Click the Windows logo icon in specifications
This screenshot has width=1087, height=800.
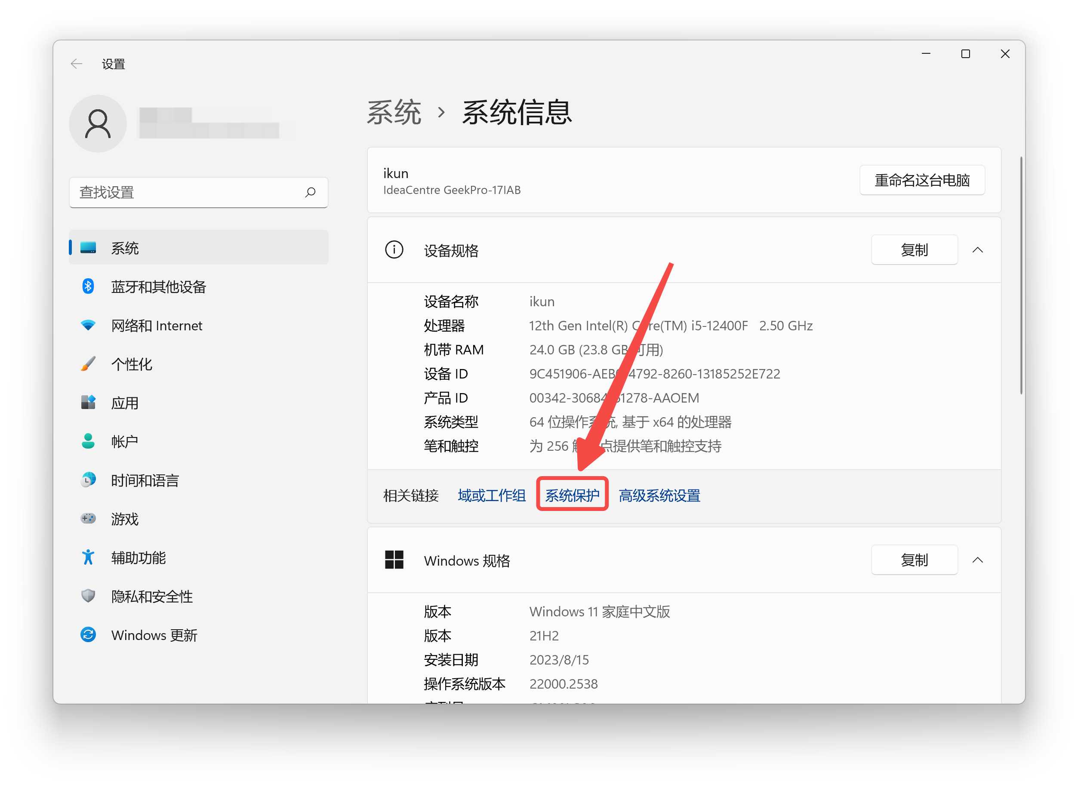click(394, 560)
